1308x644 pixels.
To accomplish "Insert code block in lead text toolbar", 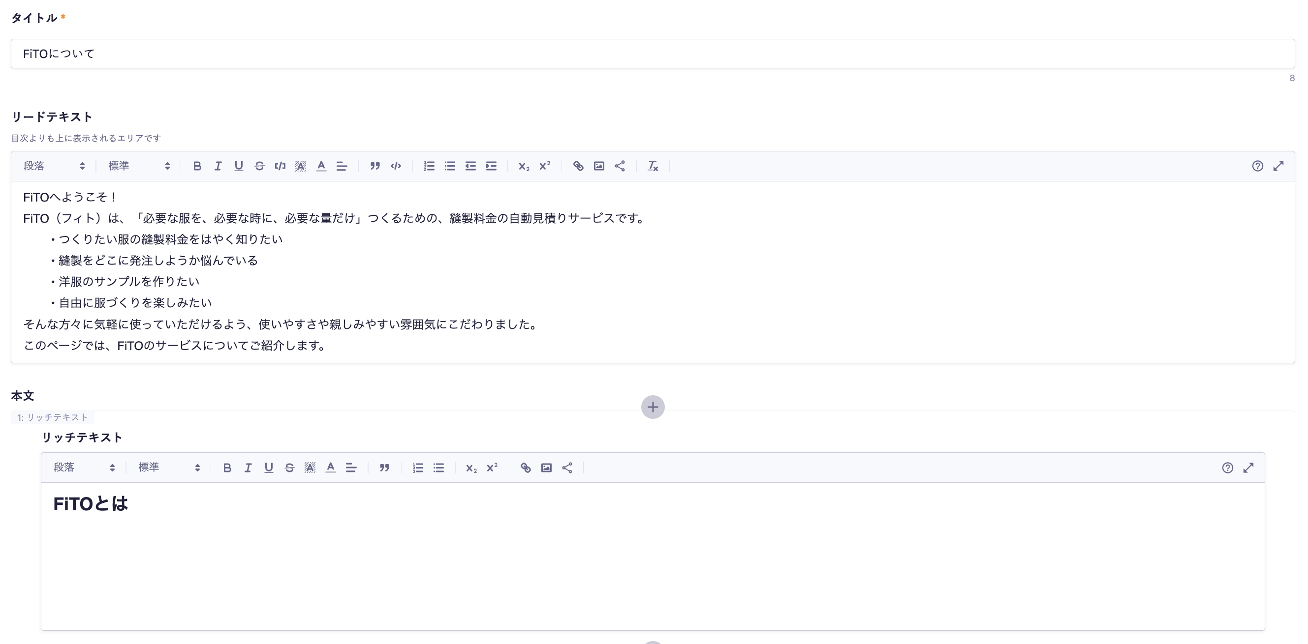I will (x=396, y=166).
